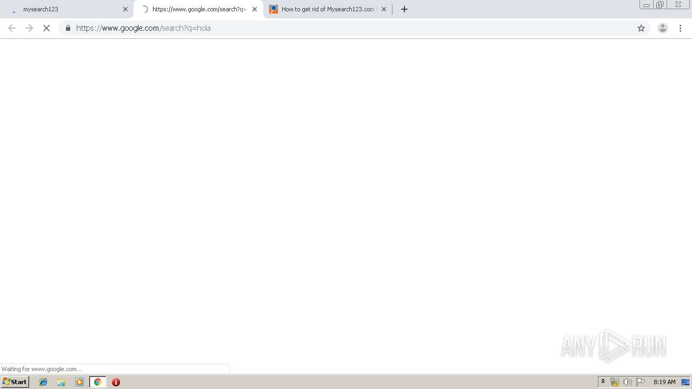The width and height of the screenshot is (692, 389).
Task: Bookmark this page with the star
Action: pyautogui.click(x=641, y=28)
